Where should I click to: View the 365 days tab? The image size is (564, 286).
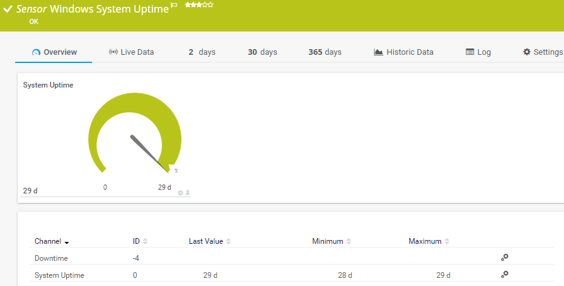point(325,52)
